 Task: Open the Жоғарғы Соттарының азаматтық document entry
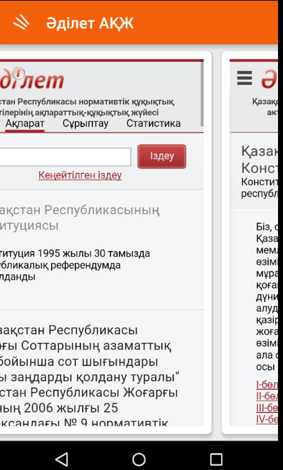coord(90,376)
